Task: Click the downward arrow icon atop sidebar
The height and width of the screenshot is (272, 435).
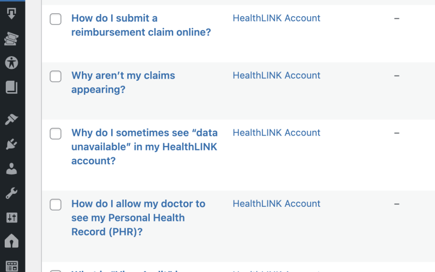Action: [x=11, y=14]
